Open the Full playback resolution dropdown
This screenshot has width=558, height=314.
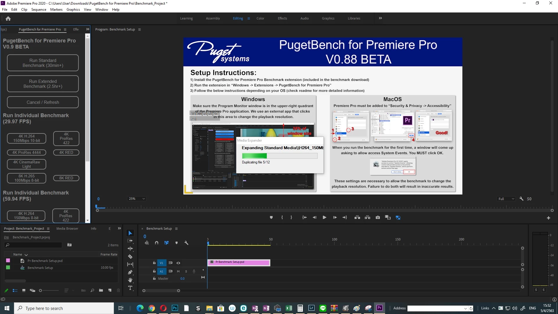pos(506,199)
